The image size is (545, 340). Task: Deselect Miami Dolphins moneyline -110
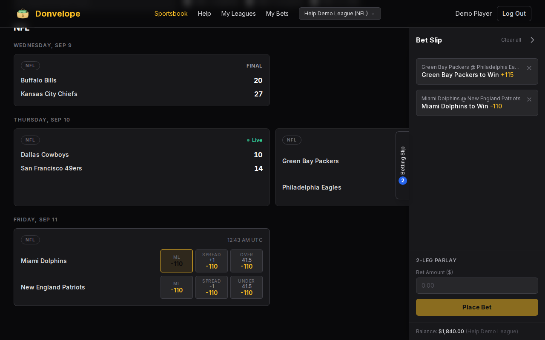tap(177, 261)
